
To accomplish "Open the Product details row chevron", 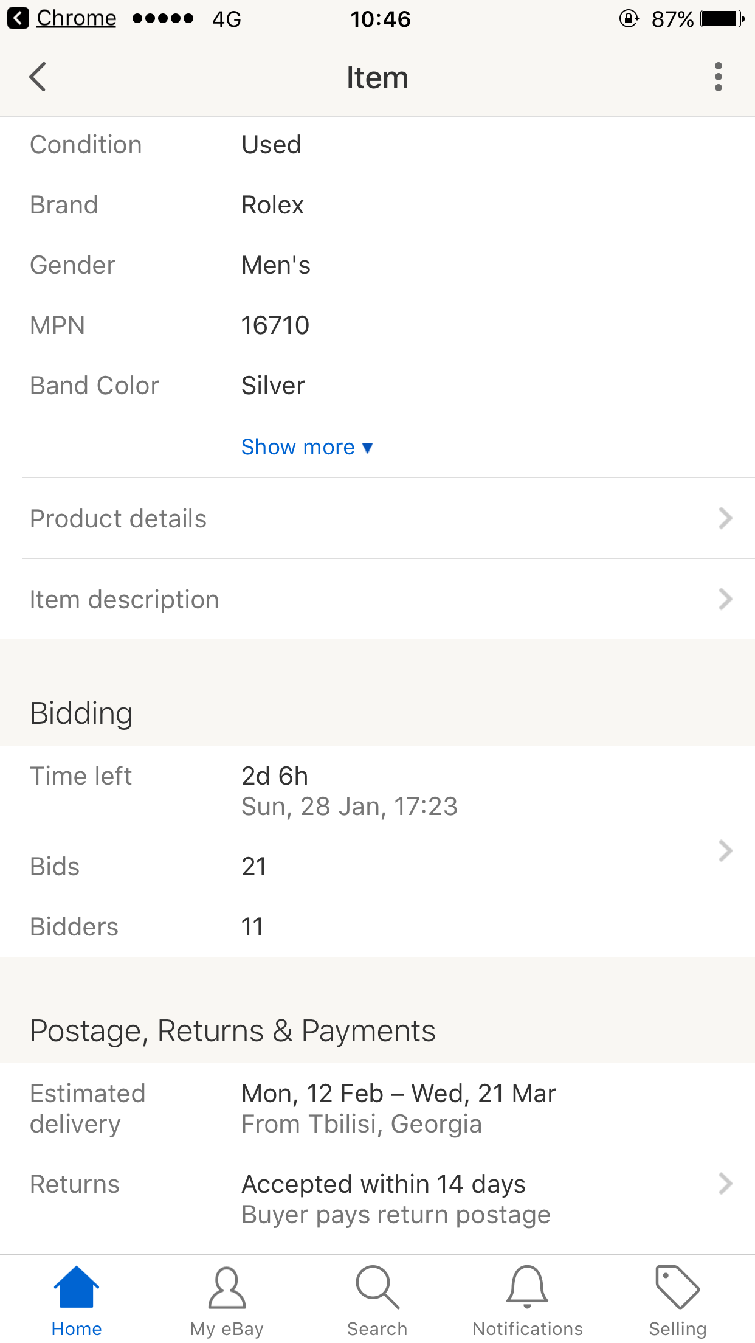I will coord(725,518).
